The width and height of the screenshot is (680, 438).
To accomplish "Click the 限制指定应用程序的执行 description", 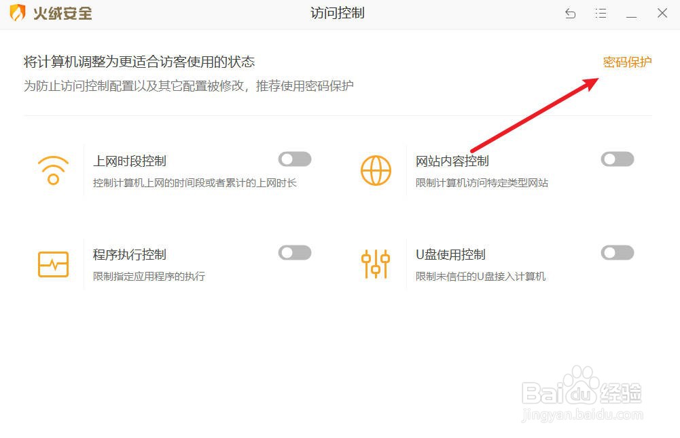I will click(149, 276).
